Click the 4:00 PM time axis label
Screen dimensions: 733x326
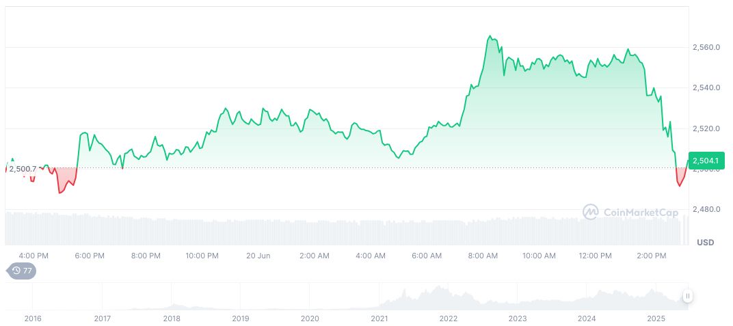[34, 256]
